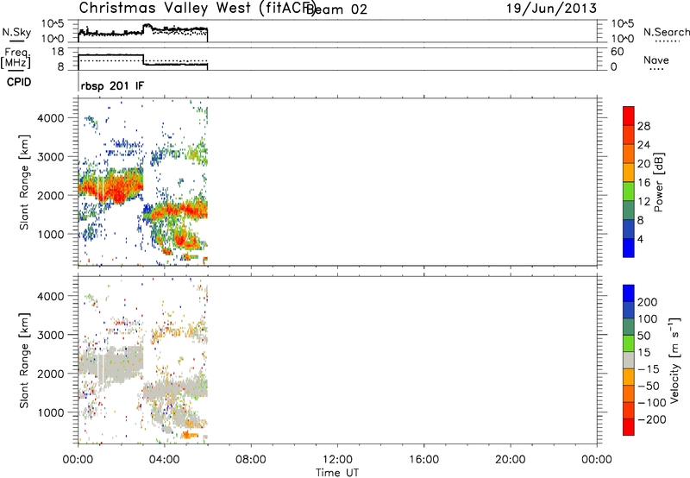Screen dimensions: 690x478
Task: Click the red high-power band near 2000 km
Action: pos(112,187)
